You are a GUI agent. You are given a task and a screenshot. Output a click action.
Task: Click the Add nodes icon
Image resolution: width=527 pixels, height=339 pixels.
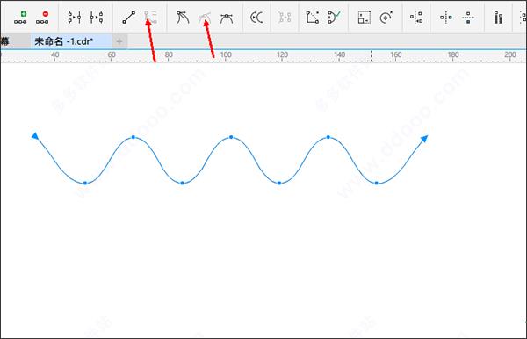pos(20,18)
